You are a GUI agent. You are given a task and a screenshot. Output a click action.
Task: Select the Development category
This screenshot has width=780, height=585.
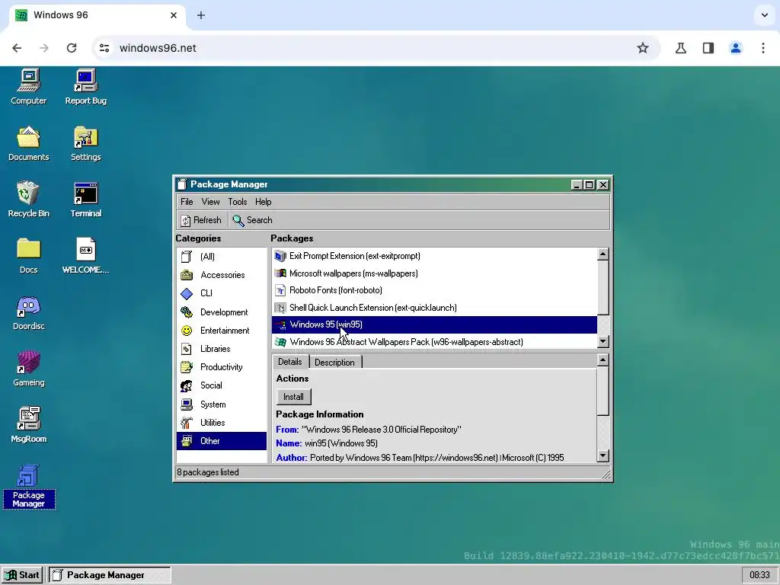pyautogui.click(x=222, y=312)
